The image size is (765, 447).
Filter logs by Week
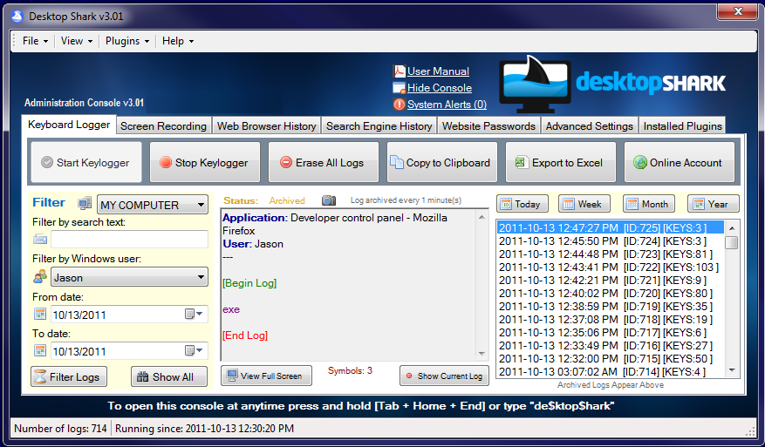click(x=584, y=204)
